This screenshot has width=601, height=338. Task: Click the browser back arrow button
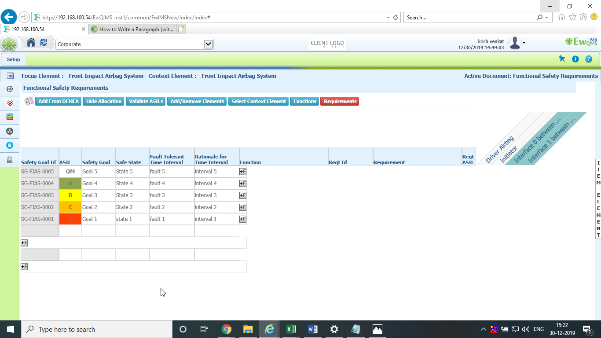coord(8,17)
